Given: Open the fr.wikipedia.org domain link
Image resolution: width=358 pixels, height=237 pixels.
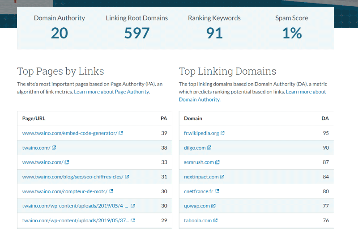Looking at the screenshot, I should coord(201,133).
